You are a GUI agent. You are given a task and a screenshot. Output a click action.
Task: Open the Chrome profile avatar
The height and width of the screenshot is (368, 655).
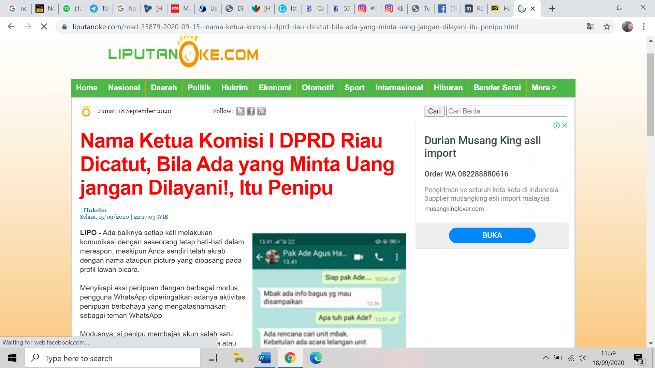[627, 27]
